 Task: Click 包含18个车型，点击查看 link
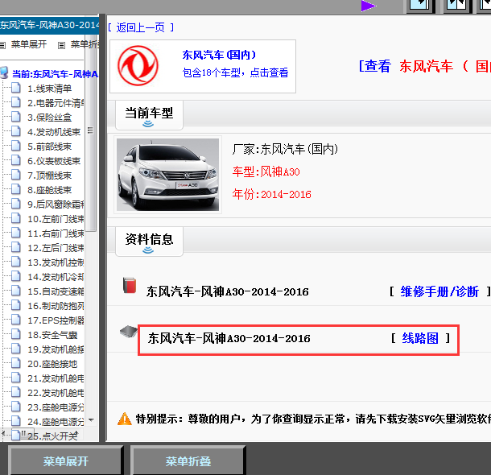[x=235, y=72]
